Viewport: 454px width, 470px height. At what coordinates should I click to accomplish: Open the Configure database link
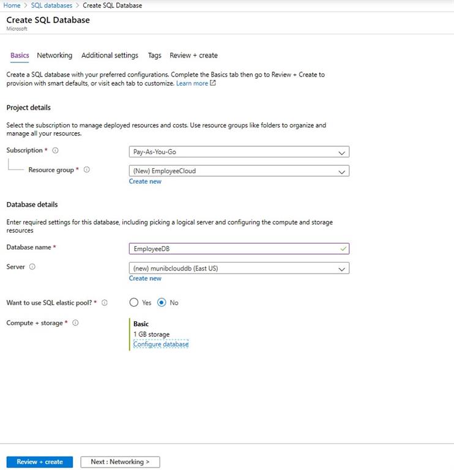(161, 344)
